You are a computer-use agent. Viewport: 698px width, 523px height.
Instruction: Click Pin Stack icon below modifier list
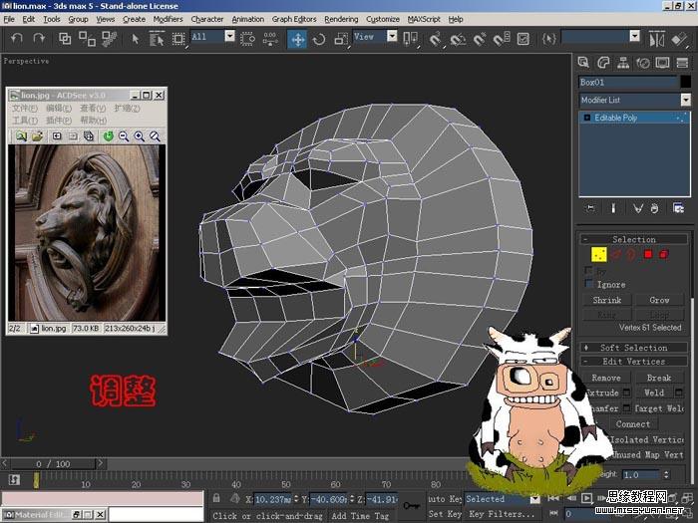(590, 208)
